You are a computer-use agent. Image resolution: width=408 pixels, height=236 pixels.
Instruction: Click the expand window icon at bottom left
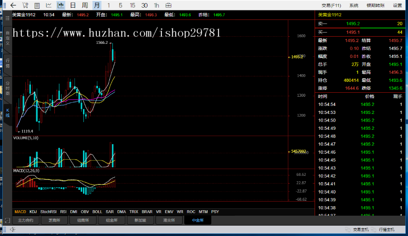click(7, 221)
